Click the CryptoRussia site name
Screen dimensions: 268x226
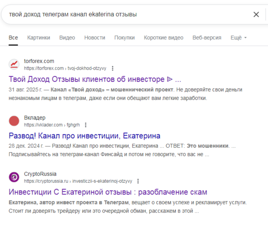40,174
